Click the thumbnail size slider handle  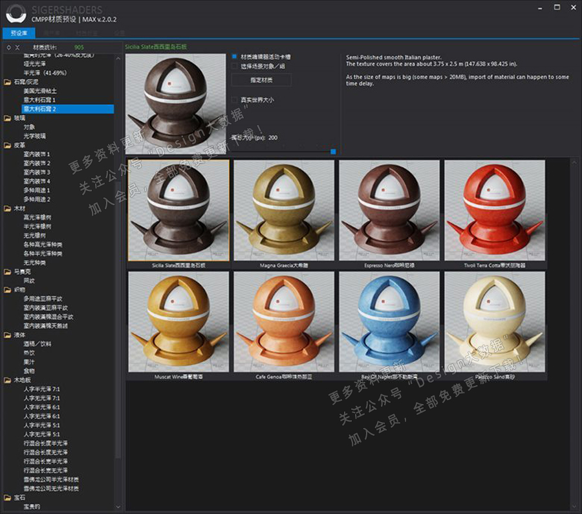(333, 151)
